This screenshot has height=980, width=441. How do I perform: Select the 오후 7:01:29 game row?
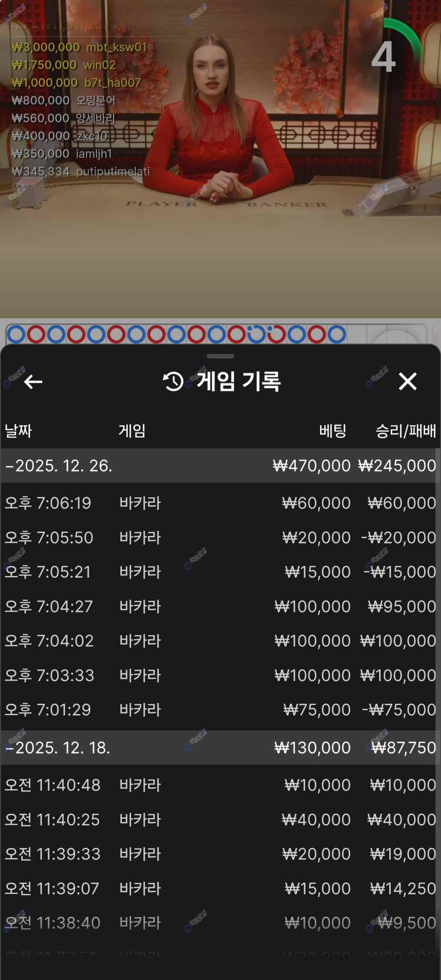[x=220, y=710]
